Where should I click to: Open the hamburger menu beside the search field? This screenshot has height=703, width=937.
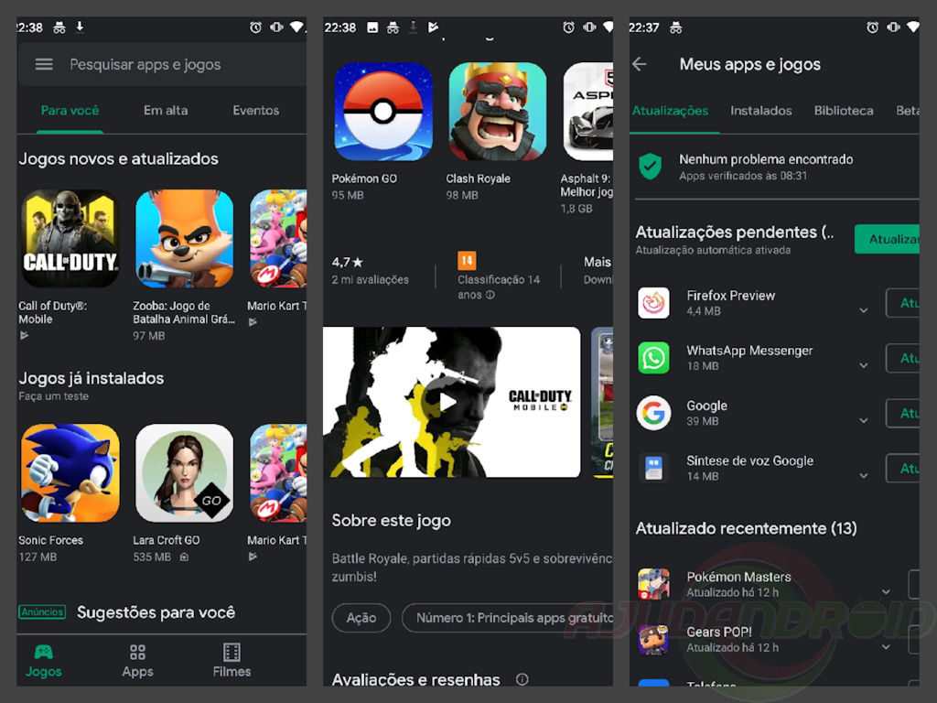click(44, 64)
